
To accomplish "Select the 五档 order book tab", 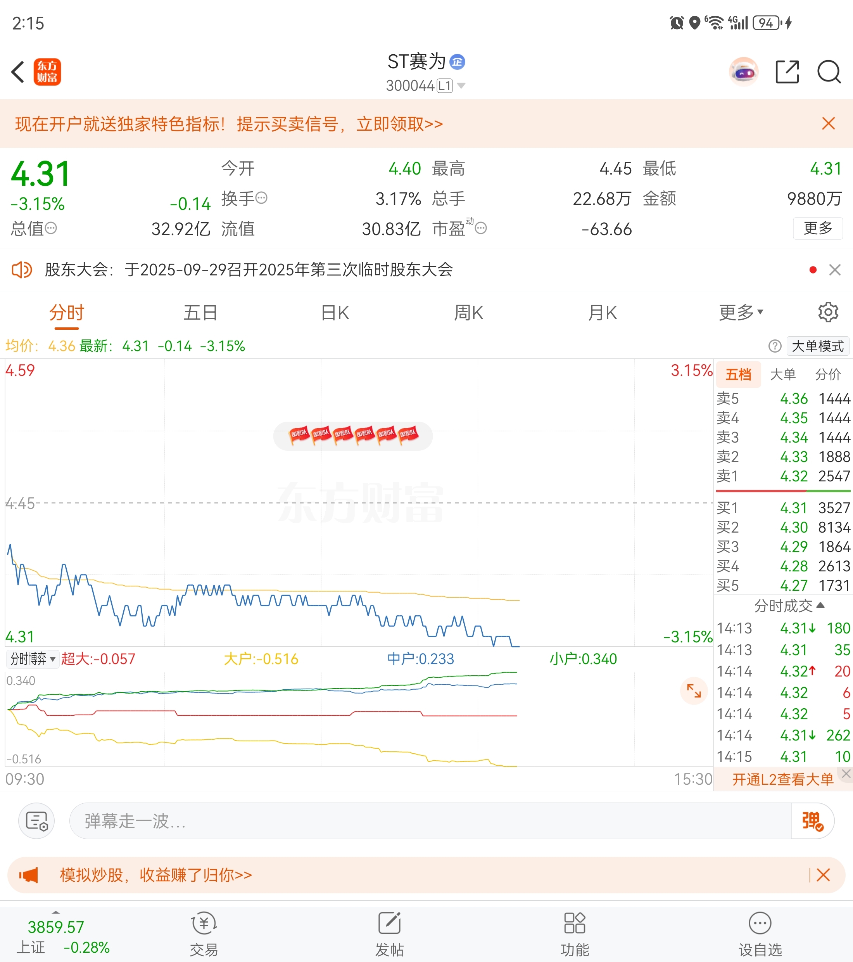I will coord(738,375).
